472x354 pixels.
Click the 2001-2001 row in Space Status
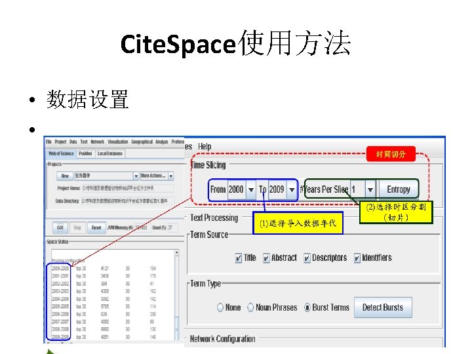(104, 276)
